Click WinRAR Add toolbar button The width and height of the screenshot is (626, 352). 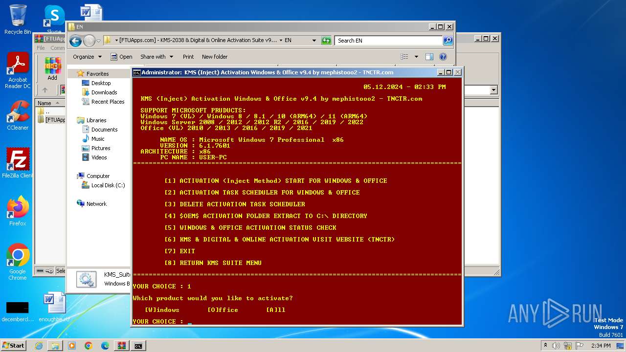[x=52, y=69]
